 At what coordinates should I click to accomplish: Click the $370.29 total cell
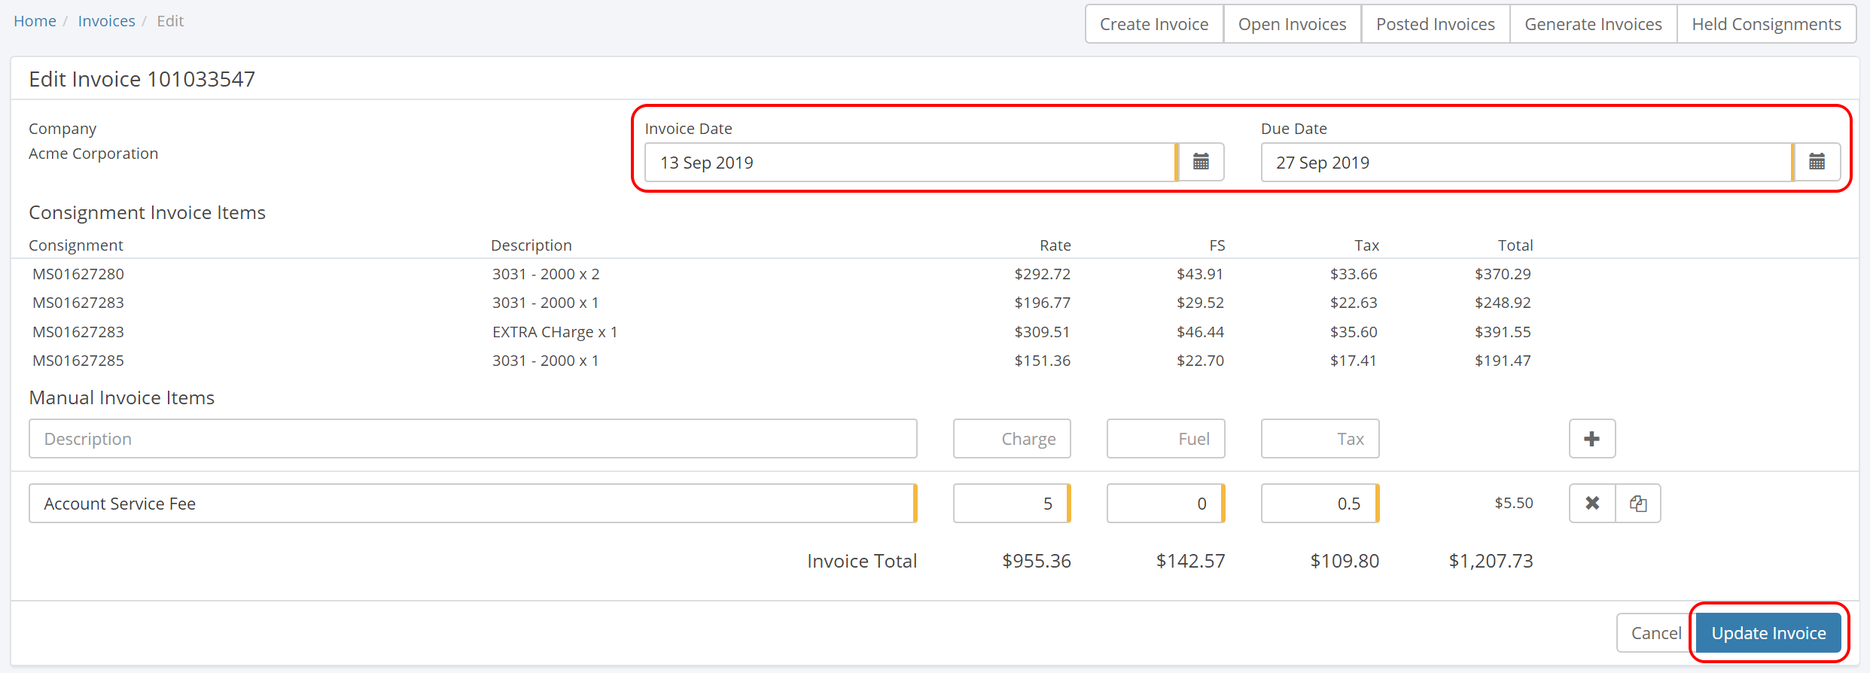tap(1503, 274)
